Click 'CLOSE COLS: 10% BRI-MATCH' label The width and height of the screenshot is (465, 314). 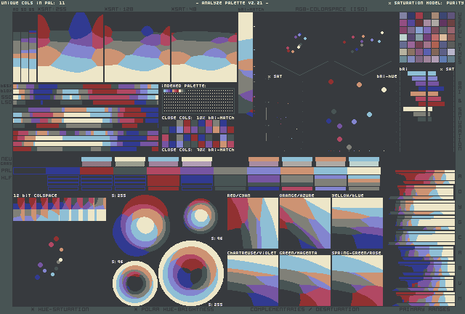coord(198,118)
